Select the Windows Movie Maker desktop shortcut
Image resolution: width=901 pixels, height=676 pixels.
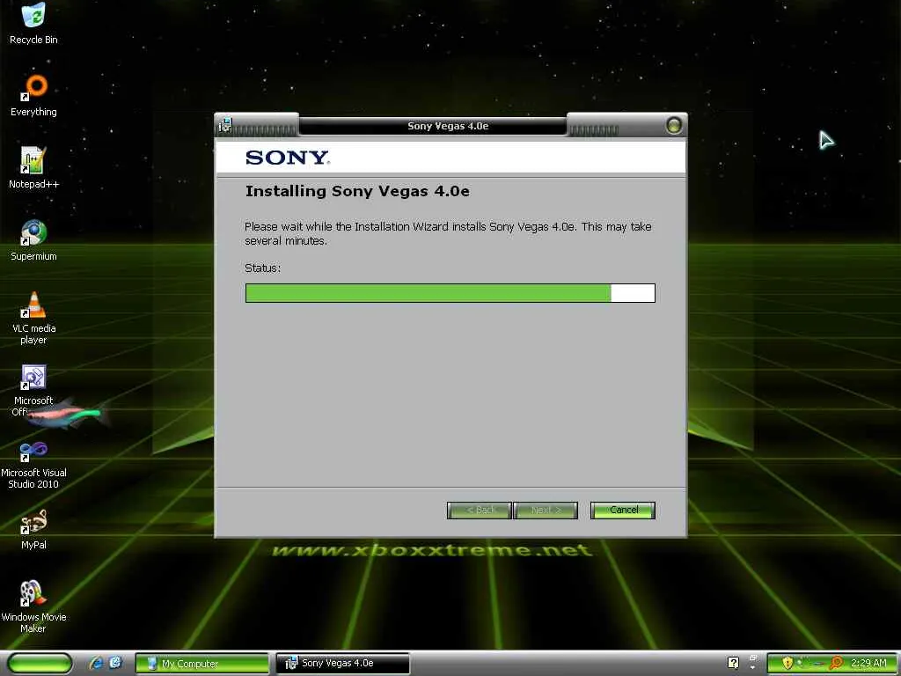pos(33,607)
